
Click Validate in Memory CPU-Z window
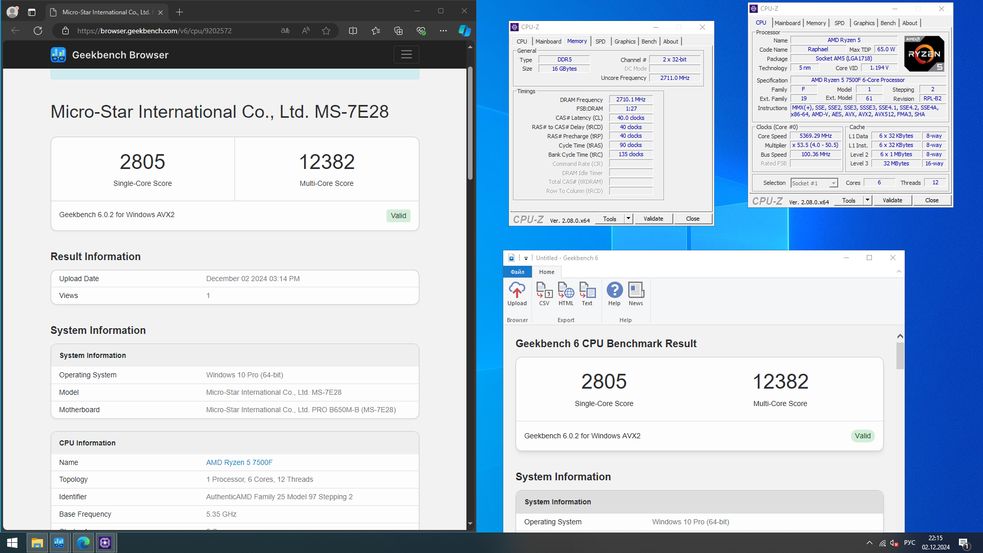tap(653, 219)
